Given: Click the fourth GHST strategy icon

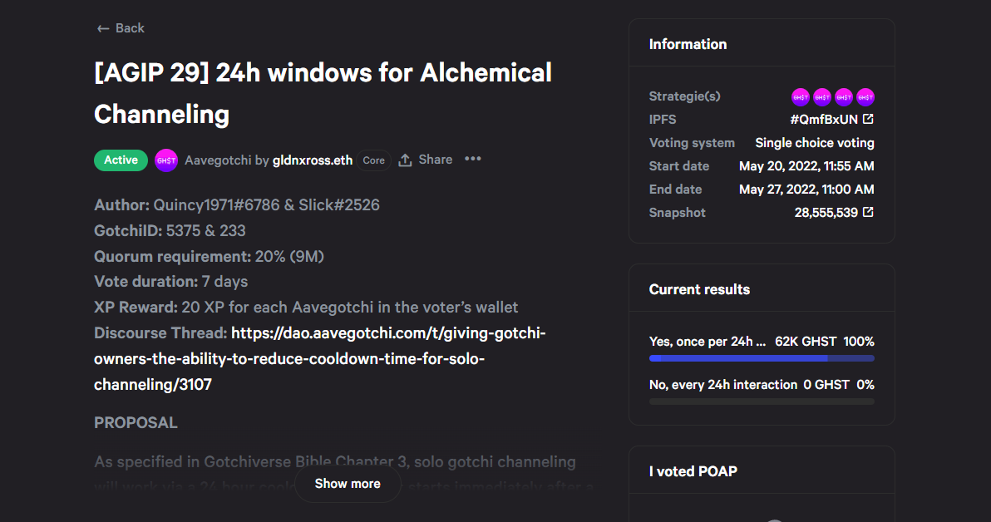Looking at the screenshot, I should tap(865, 97).
